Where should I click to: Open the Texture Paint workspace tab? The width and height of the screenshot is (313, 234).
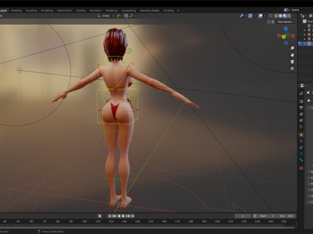(65, 10)
